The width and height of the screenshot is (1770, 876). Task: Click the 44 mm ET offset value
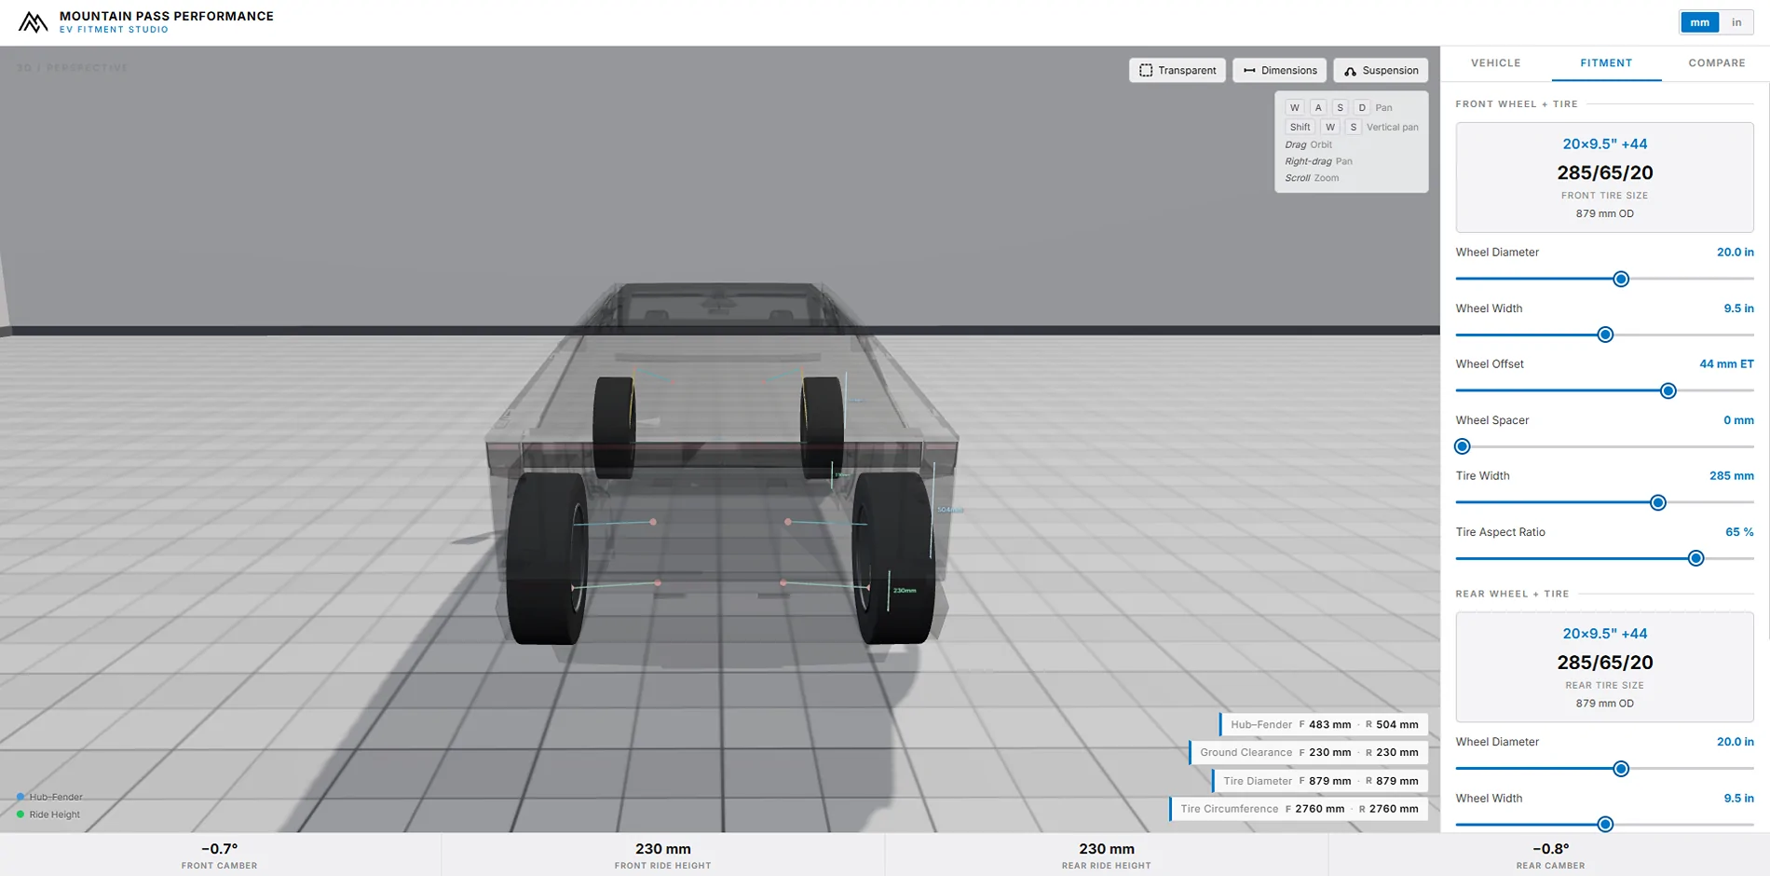pyautogui.click(x=1726, y=364)
